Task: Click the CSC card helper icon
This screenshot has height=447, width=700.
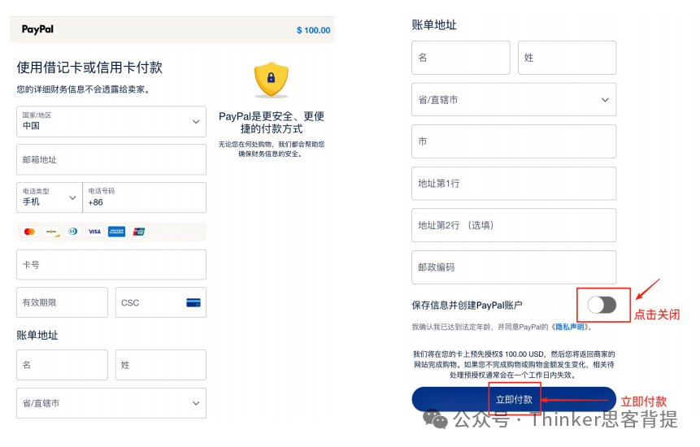Action: click(x=193, y=302)
